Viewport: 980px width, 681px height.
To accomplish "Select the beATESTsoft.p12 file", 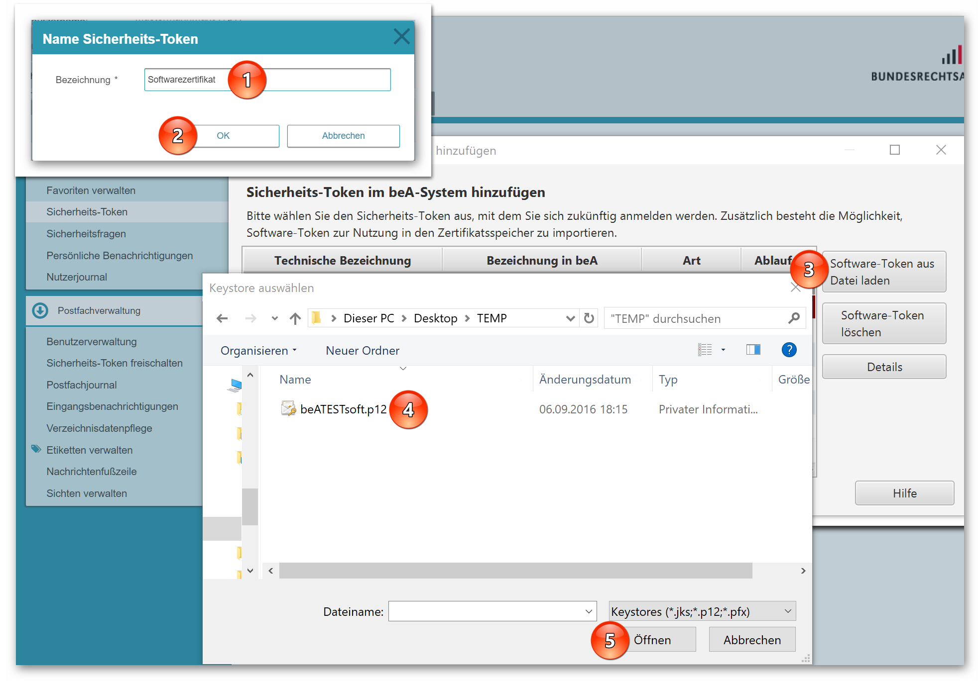I will (343, 409).
